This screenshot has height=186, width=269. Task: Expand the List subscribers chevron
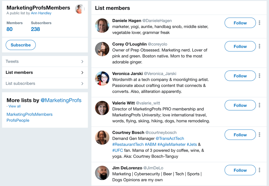coord(82,83)
